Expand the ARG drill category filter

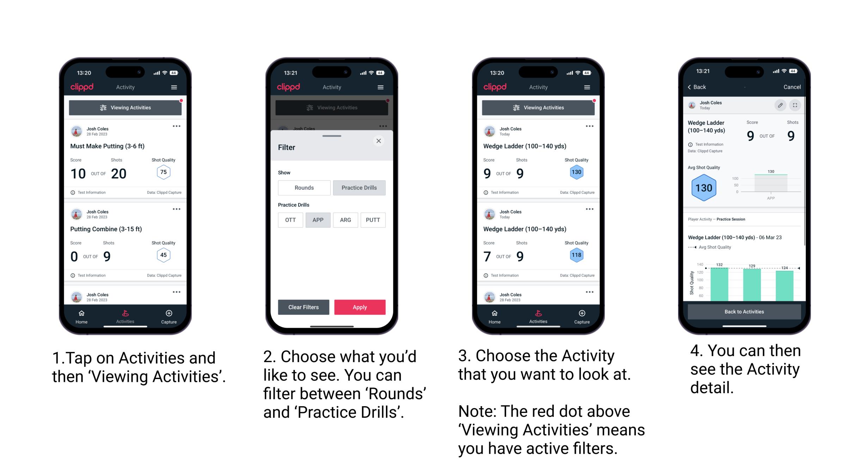click(344, 219)
